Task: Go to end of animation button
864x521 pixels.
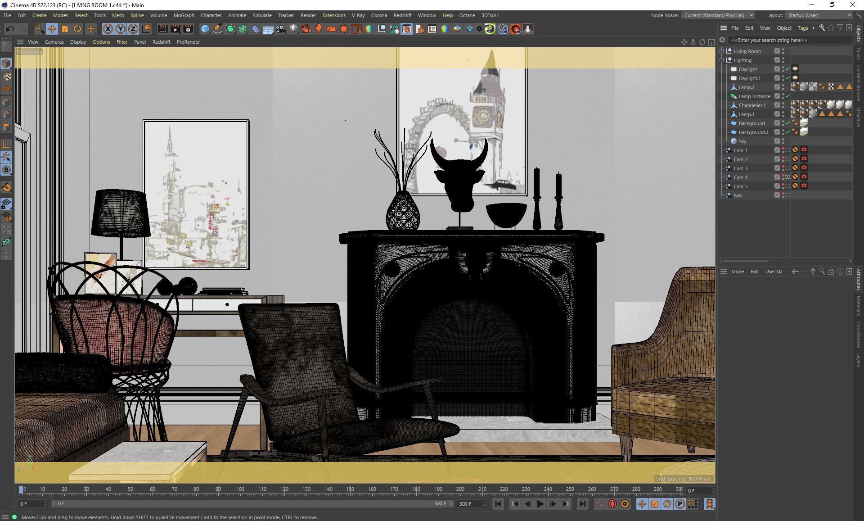Action: [x=582, y=504]
